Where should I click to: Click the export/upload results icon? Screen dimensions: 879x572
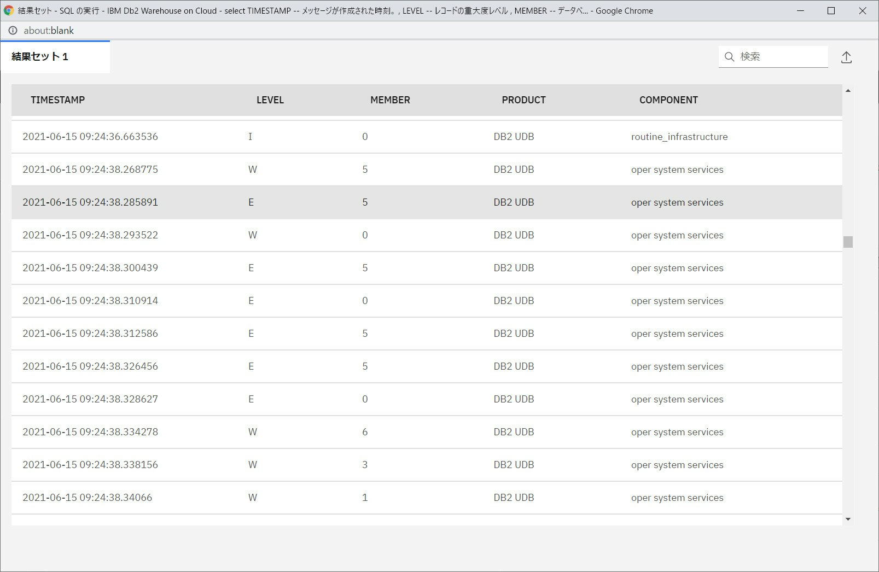846,57
